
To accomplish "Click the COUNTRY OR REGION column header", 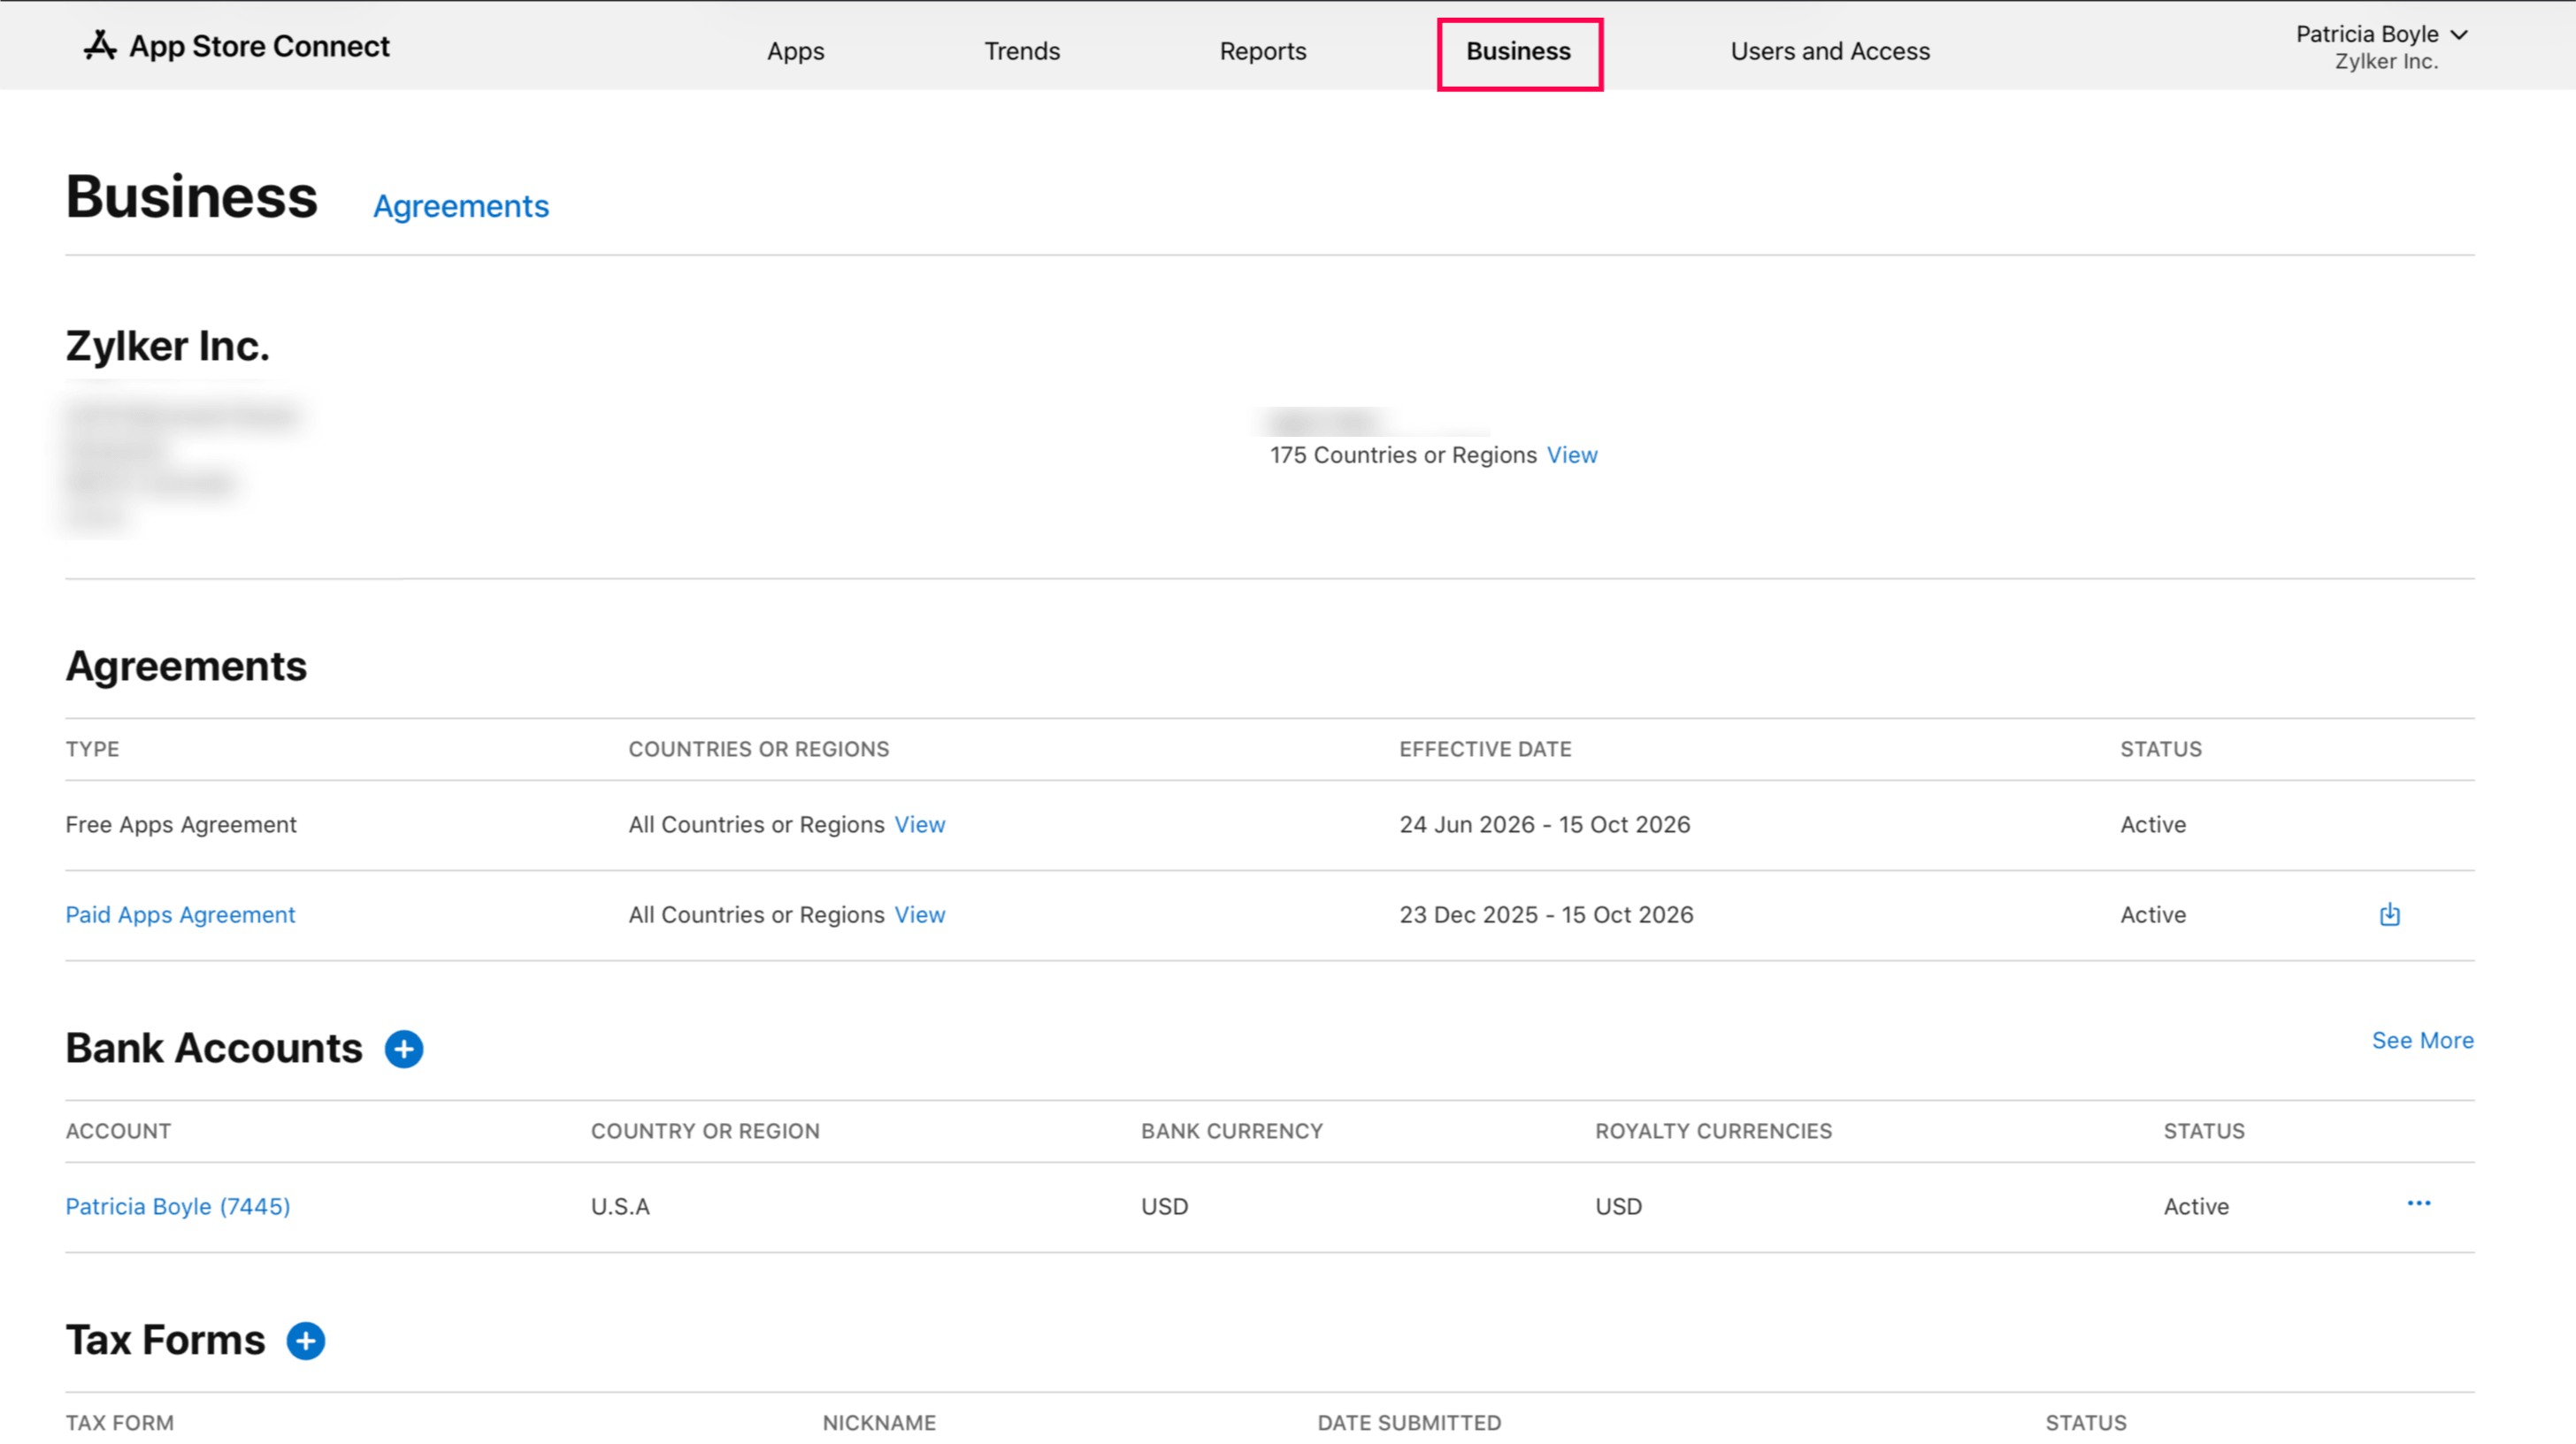I will (x=705, y=1131).
